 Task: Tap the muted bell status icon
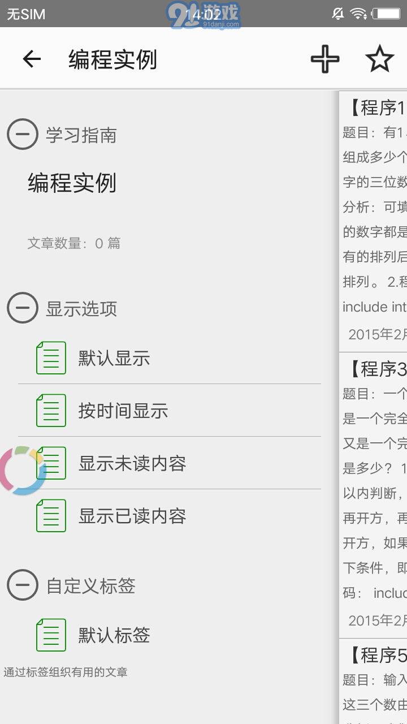(338, 14)
